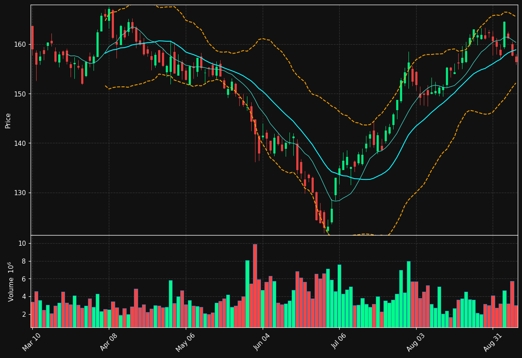
Task: Click the 130 price axis tick
Action: click(x=20, y=193)
